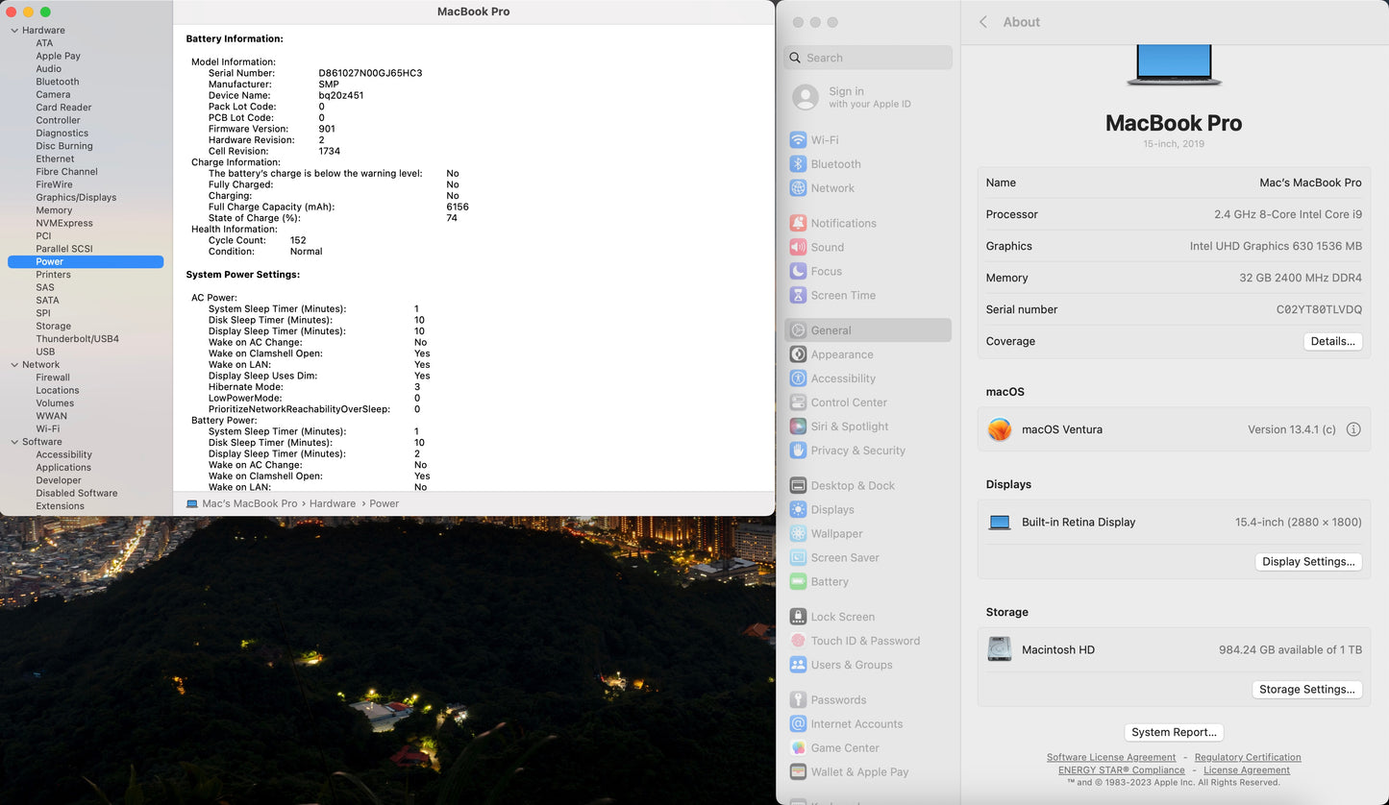The height and width of the screenshot is (805, 1389).
Task: Click the Notifications bell icon
Action: 798,223
